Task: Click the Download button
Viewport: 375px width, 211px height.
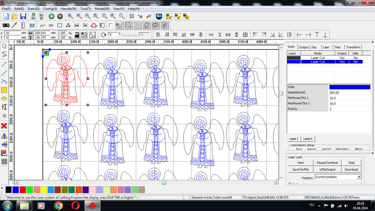Action: [x=351, y=170]
